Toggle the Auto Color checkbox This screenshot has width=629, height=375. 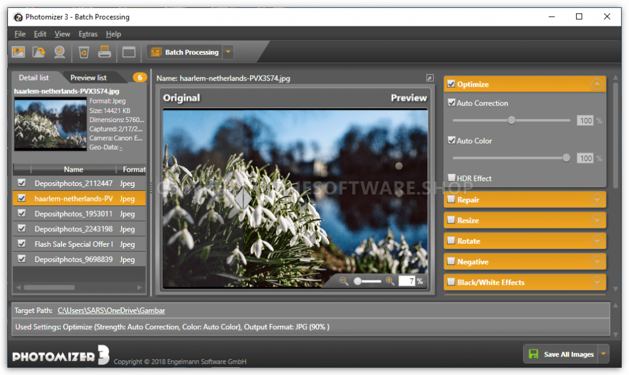tap(451, 140)
